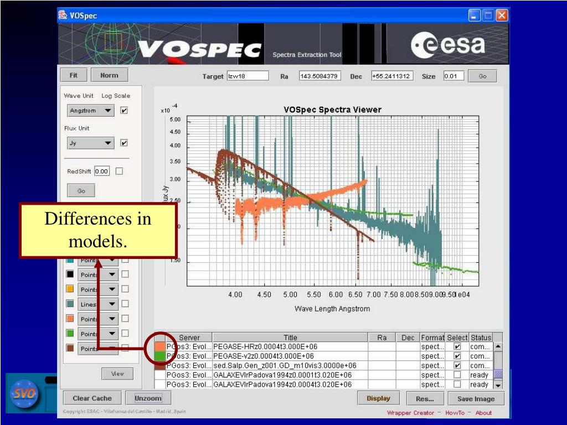This screenshot has height=425, width=567.
Task: Save the plot with Save Image
Action: (x=476, y=398)
